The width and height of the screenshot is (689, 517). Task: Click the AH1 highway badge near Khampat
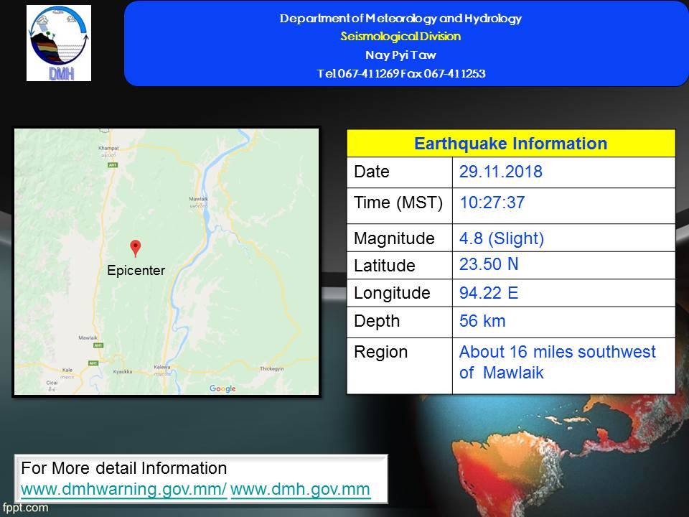(x=113, y=165)
